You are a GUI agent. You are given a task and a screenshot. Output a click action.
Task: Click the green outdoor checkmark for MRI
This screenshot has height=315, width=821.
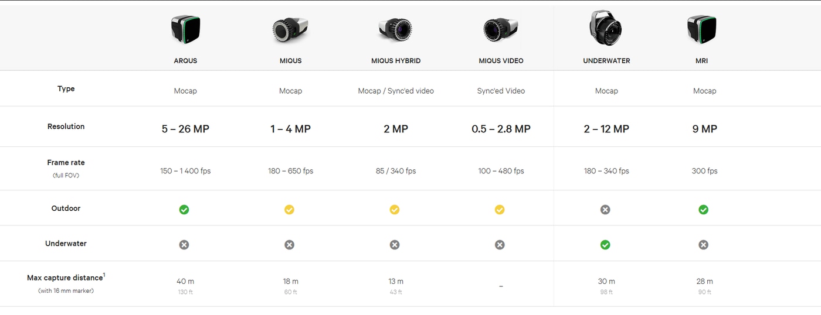click(704, 210)
